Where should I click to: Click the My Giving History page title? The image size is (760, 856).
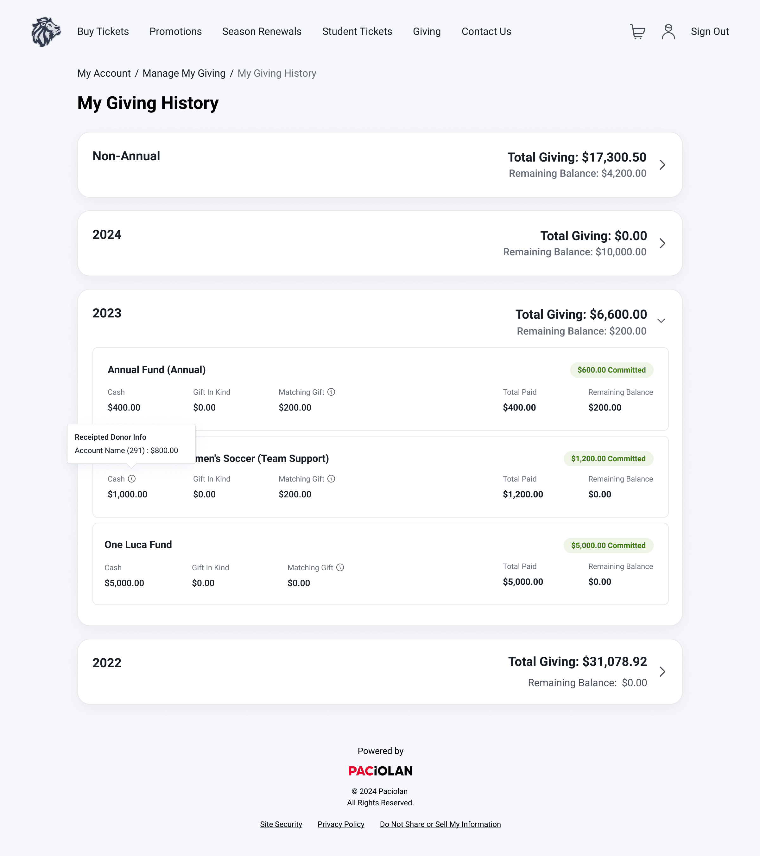click(148, 104)
